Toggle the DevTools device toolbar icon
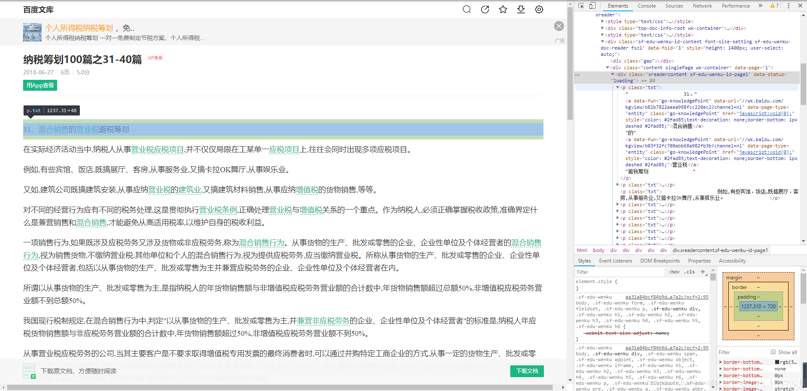807x391 pixels. point(592,6)
